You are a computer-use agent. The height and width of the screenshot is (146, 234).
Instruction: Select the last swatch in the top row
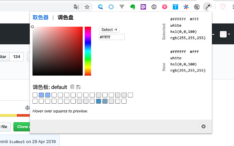pos(130,95)
